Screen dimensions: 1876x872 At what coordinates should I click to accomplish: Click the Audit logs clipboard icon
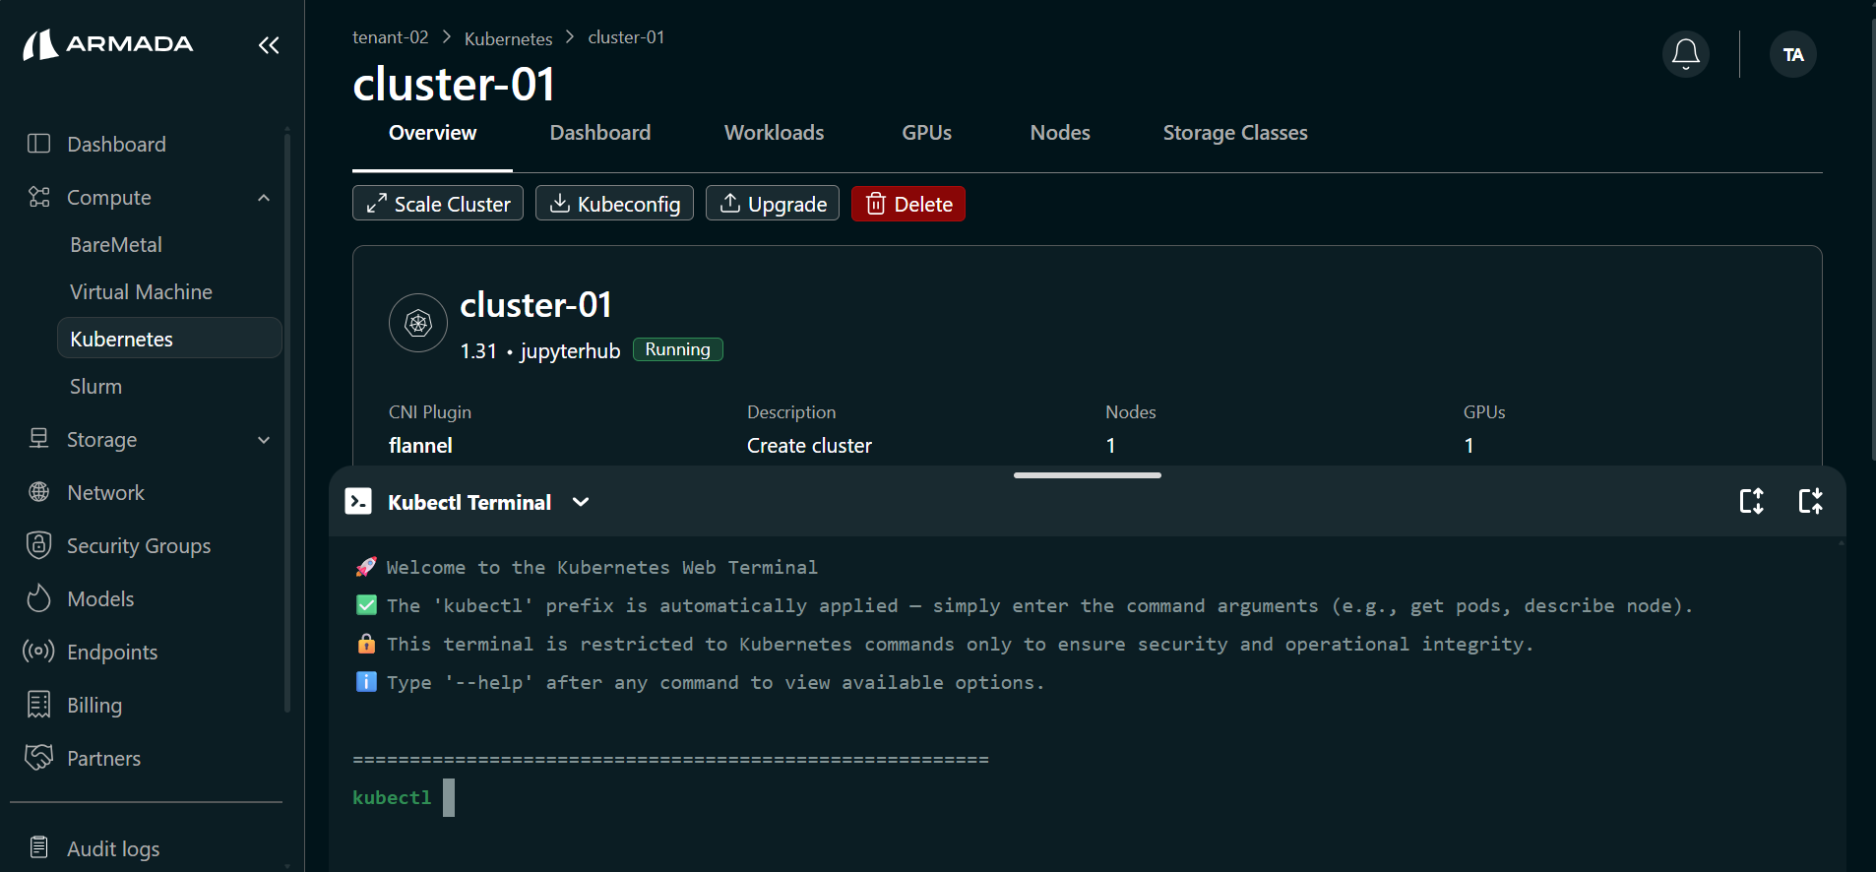(x=38, y=847)
